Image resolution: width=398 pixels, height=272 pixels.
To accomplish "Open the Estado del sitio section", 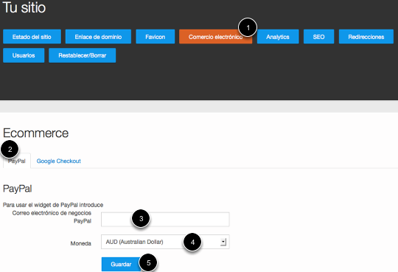I will coord(32,37).
